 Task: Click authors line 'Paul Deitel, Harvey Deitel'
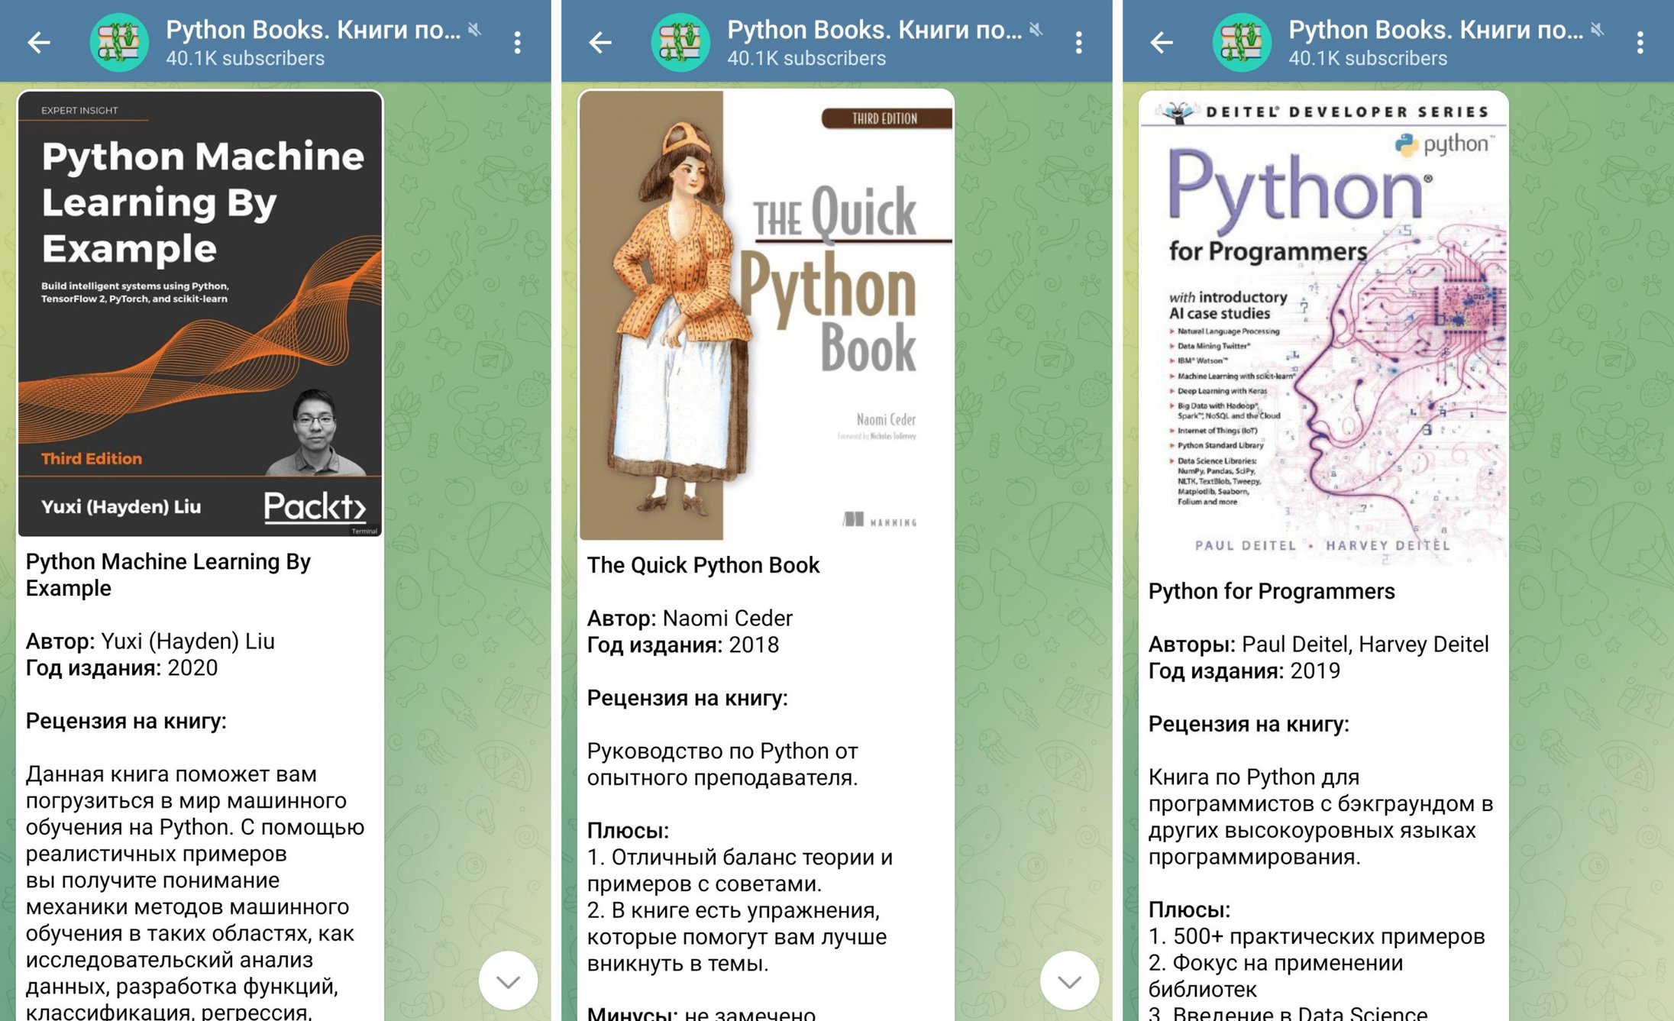tap(1319, 644)
